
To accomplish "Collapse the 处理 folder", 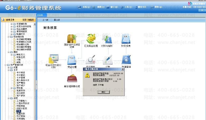I will (9, 98).
